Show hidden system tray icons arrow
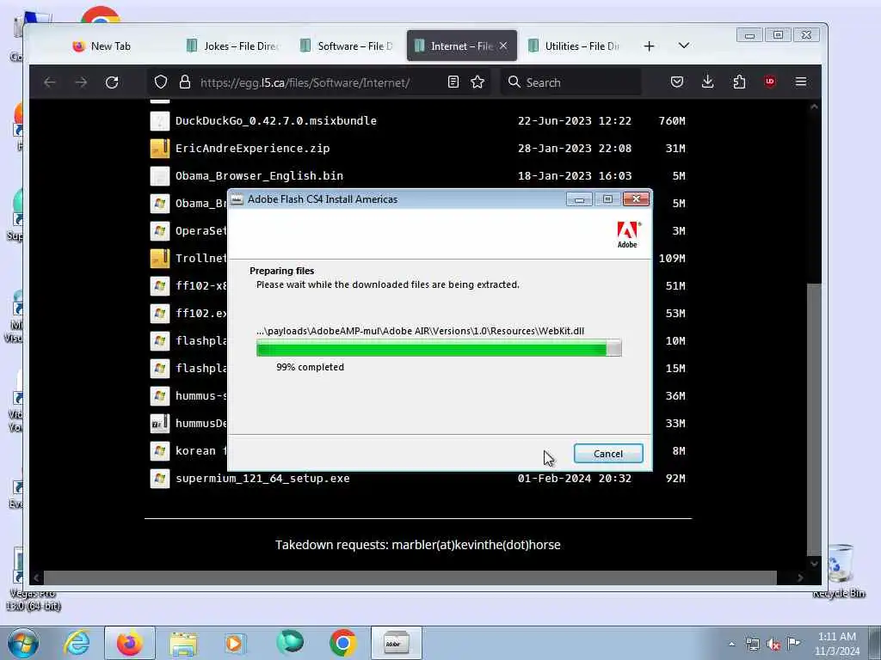The height and width of the screenshot is (660, 881). click(731, 645)
